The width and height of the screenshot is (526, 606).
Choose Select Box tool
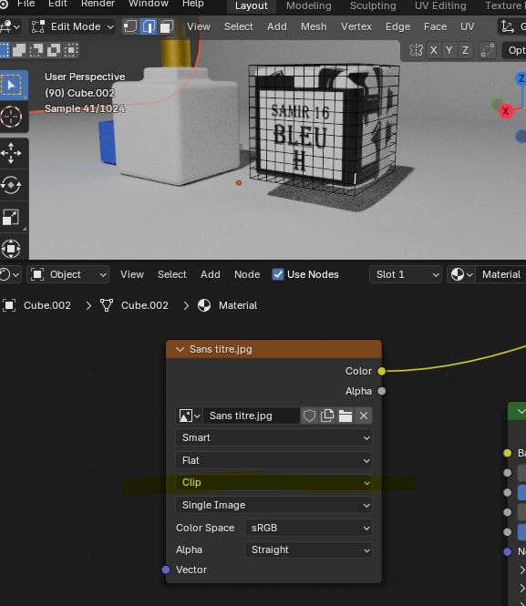click(x=12, y=85)
